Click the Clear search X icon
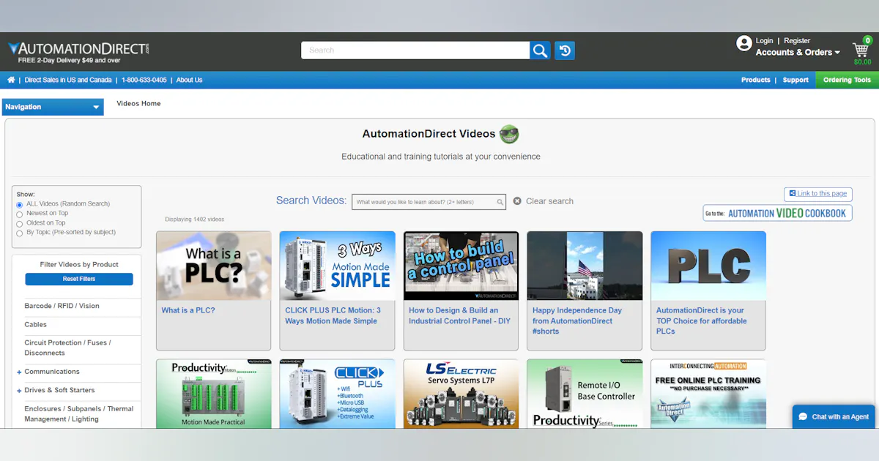Screen dimensions: 879x461 517,201
